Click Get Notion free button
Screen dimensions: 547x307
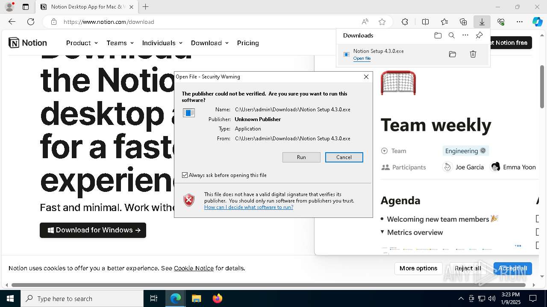(511, 43)
